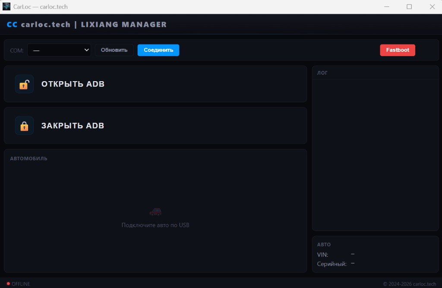The image size is (442, 288).
Task: Minimize the CarLoc window
Action: coord(387,6)
